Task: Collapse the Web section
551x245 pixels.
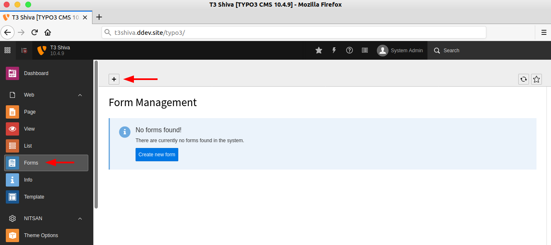Action: 80,95
